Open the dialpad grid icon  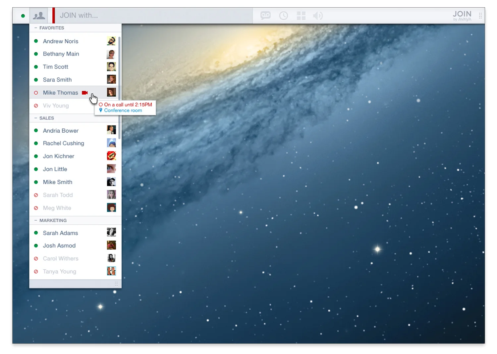click(x=301, y=16)
